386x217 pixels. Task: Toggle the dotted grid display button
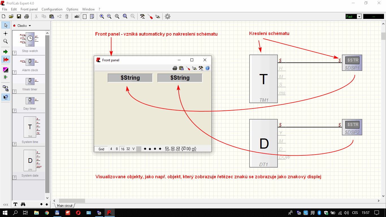click(84, 16)
